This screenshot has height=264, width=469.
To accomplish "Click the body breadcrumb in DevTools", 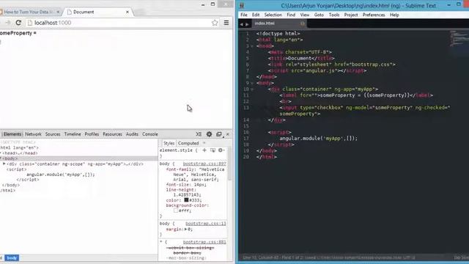I will coord(12,257).
